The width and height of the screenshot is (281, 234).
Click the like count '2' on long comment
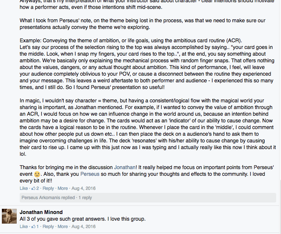pos(37,188)
